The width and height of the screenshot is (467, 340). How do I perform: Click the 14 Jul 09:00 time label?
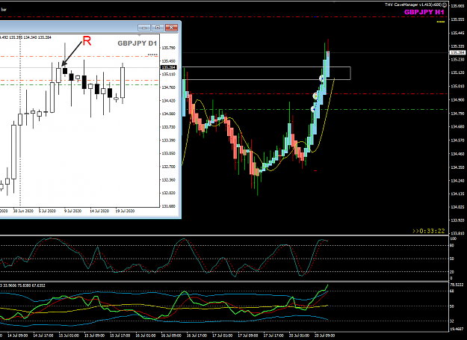pos(18,336)
